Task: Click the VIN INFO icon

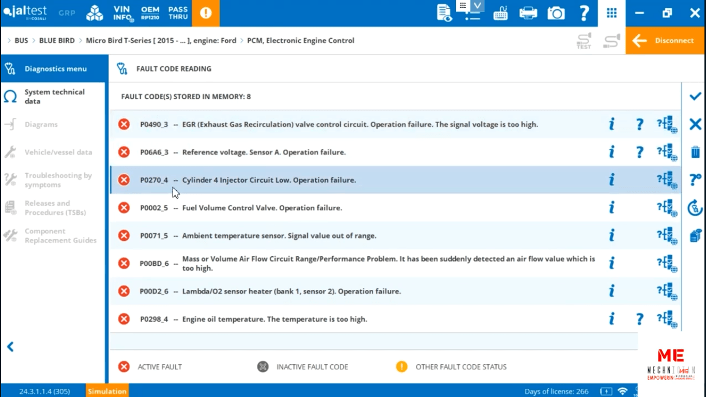Action: (x=123, y=13)
